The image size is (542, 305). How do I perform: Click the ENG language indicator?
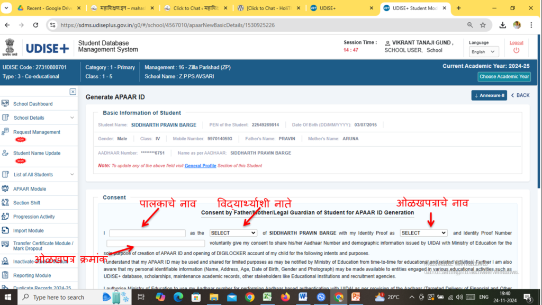coord(484,297)
